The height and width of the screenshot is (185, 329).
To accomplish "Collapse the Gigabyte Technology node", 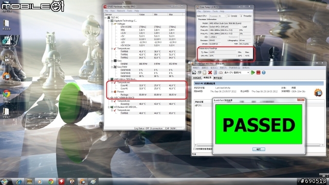I will [x=109, y=21].
